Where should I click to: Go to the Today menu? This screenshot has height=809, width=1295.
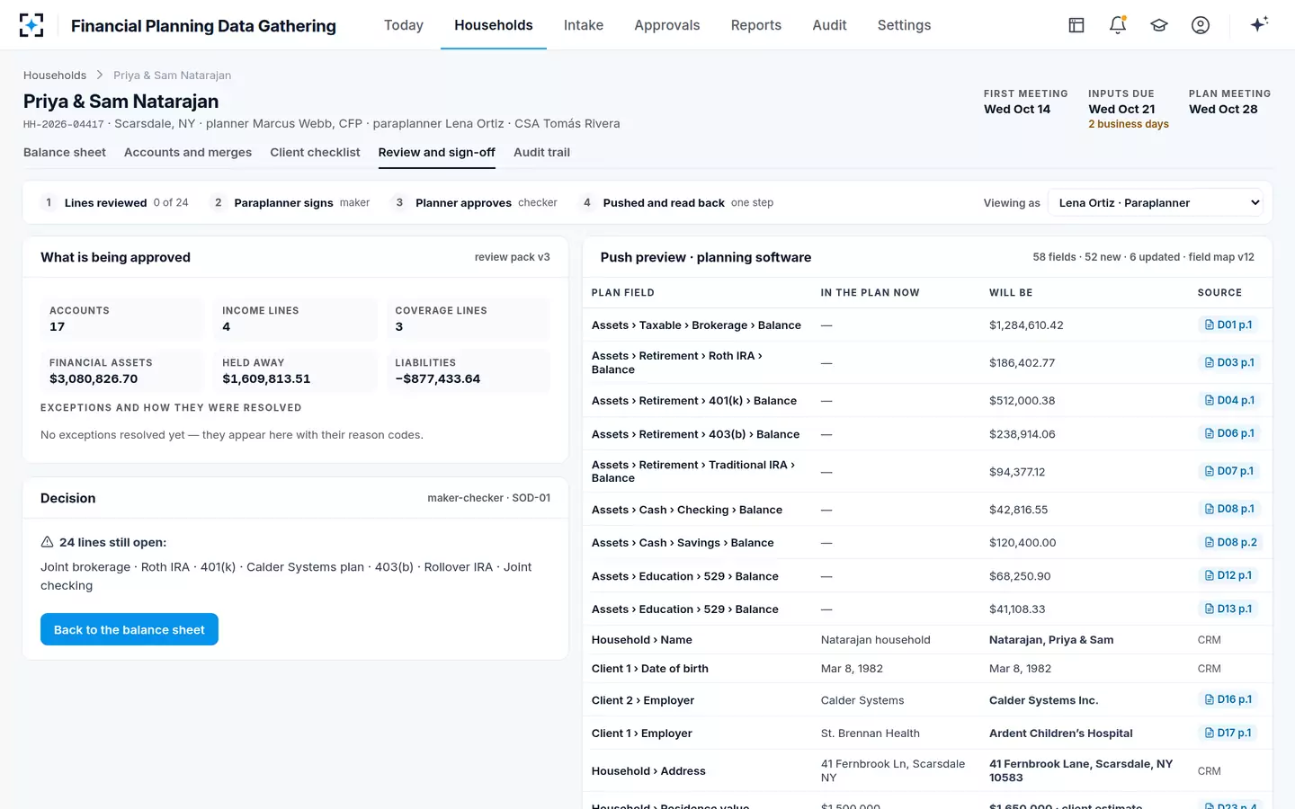point(404,25)
